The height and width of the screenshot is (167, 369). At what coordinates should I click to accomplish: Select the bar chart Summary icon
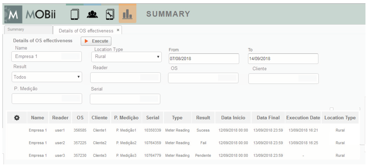127,14
